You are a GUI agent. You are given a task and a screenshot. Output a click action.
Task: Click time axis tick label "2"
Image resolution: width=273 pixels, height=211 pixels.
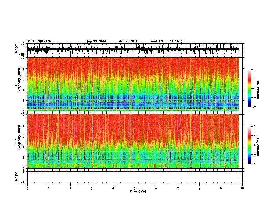coord(70,188)
